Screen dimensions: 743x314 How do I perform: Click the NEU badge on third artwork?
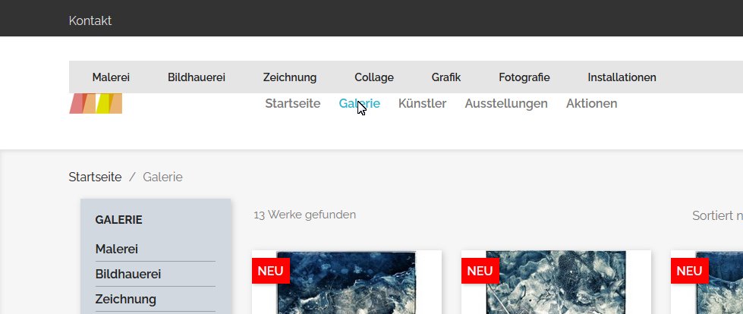point(689,271)
